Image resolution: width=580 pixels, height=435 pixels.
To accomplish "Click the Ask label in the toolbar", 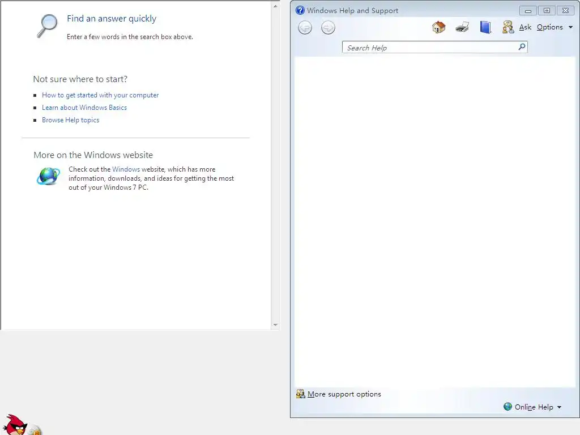I will tap(525, 27).
